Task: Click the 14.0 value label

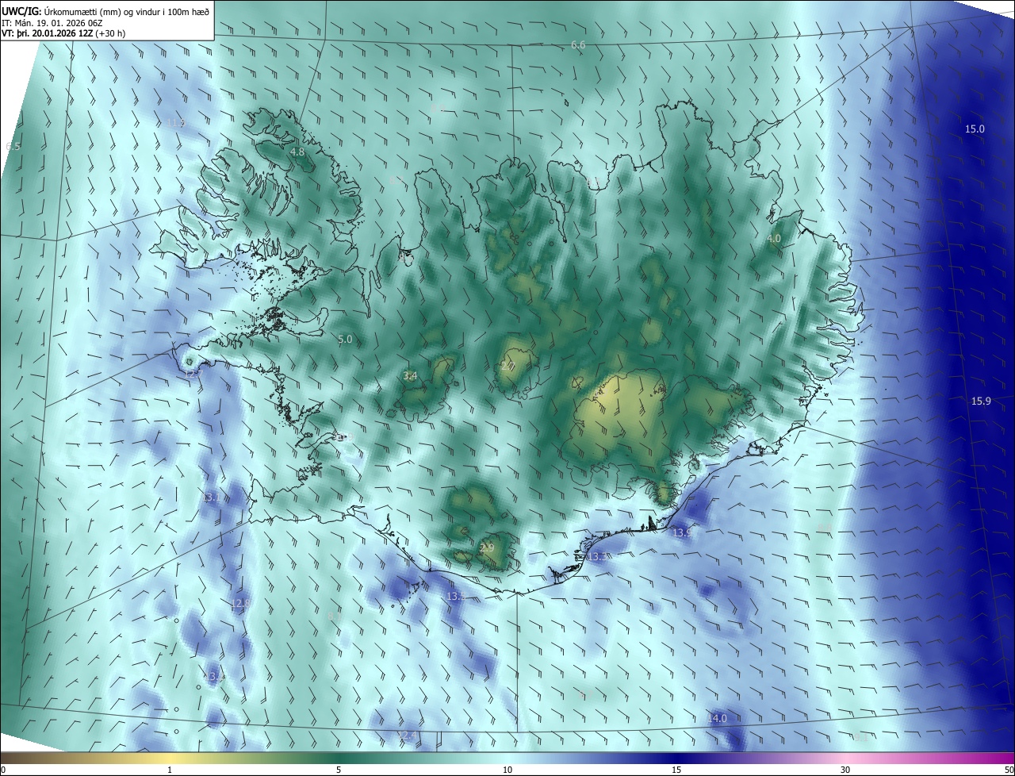Action: pyautogui.click(x=717, y=718)
